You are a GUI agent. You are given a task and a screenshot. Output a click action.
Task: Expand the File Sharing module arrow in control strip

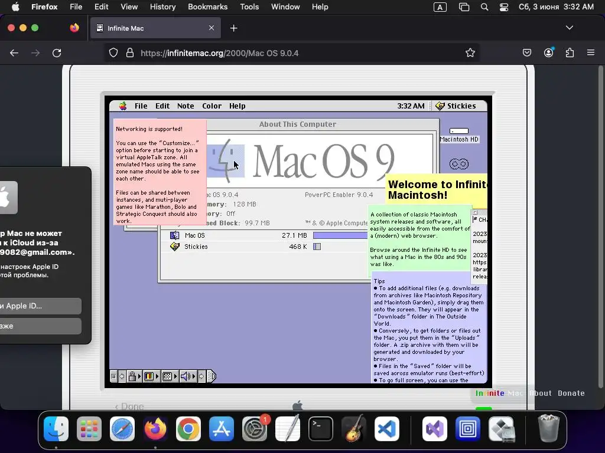pos(139,376)
